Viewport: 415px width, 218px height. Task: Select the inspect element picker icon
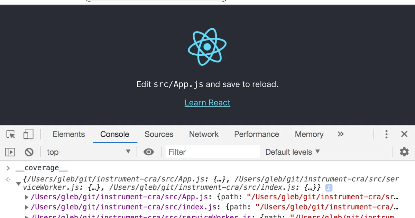click(11, 134)
